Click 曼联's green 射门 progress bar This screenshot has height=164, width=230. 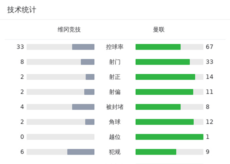[x=163, y=62]
